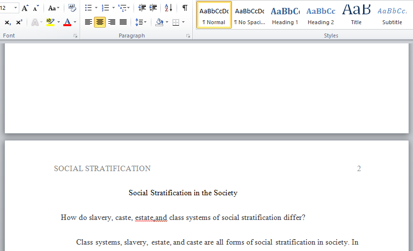Click the font size input field
This screenshot has height=251, width=413.
(x=6, y=8)
